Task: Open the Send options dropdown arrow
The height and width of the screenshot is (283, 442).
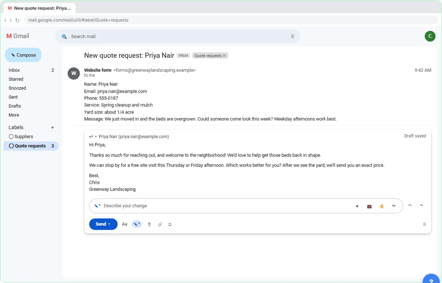Action: [x=109, y=224]
